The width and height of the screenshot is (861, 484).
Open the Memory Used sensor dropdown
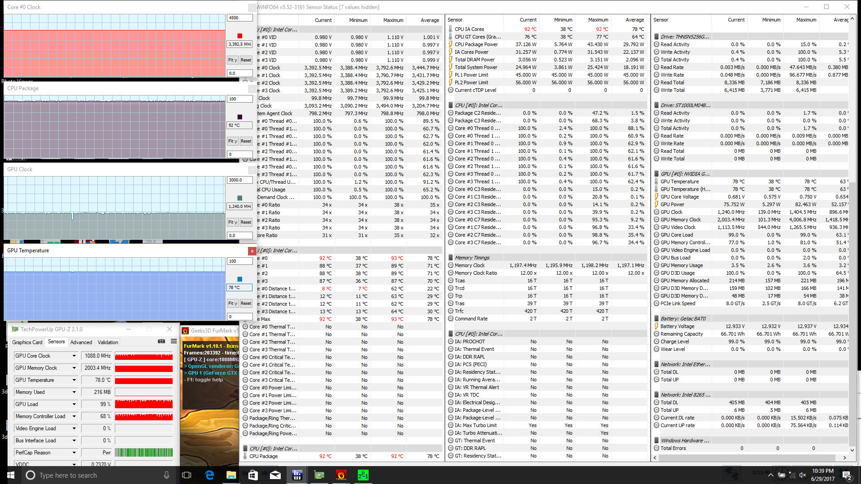pyautogui.click(x=74, y=392)
